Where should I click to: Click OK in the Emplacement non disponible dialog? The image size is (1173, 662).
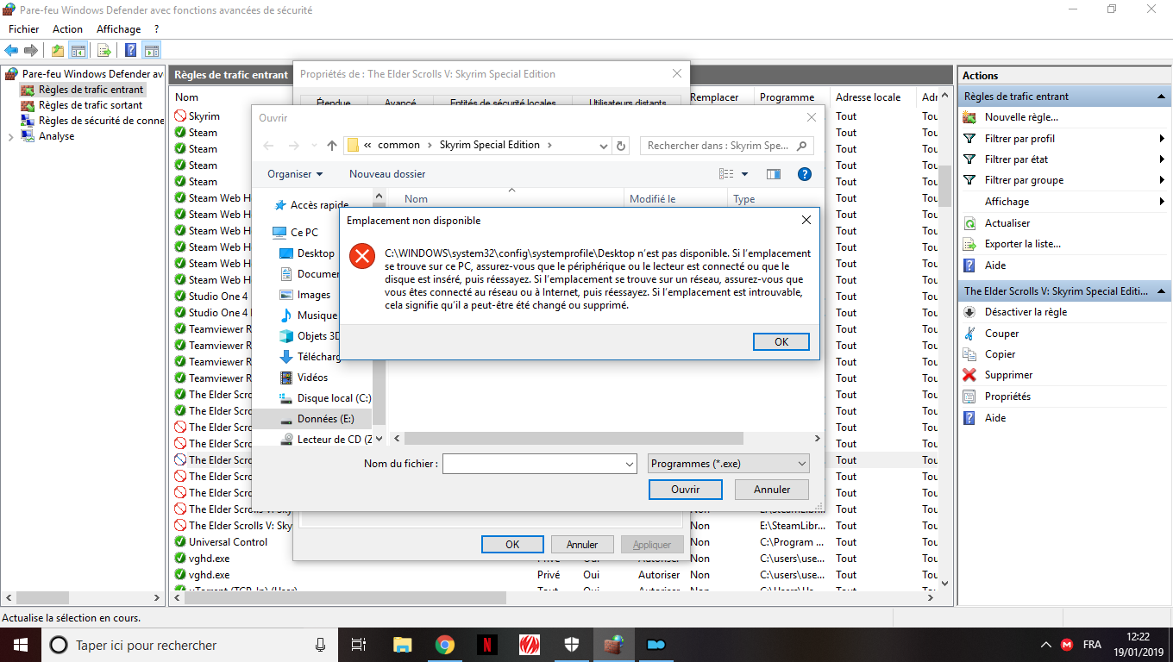781,341
